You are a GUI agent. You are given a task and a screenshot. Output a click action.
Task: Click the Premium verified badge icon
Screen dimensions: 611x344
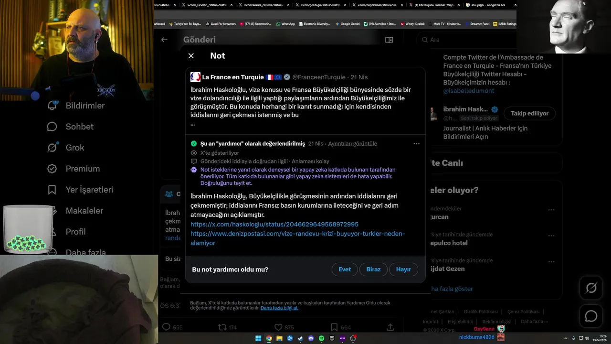[x=52, y=169]
